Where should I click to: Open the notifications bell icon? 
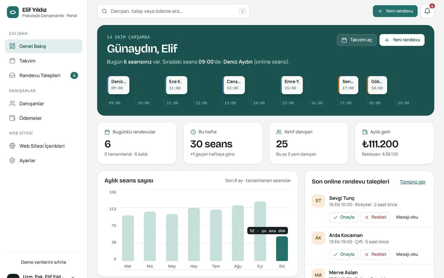coord(427,11)
